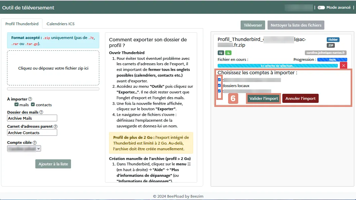Click the Archive Mails input field
Screen dimensions: 356x200
click(x=32, y=118)
